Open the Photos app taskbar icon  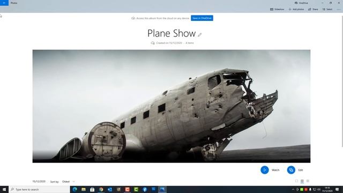click(x=162, y=189)
